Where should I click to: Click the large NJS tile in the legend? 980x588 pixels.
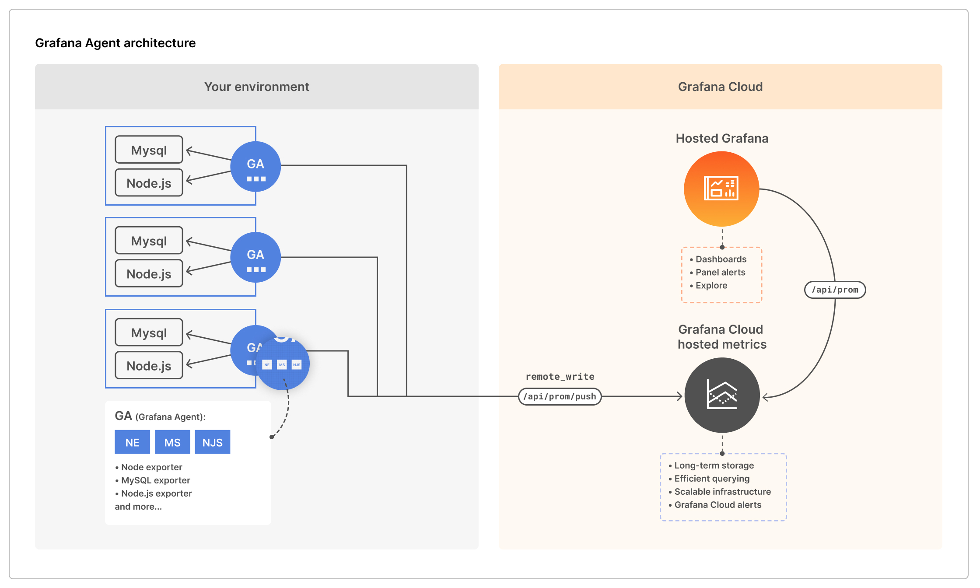[x=213, y=442]
